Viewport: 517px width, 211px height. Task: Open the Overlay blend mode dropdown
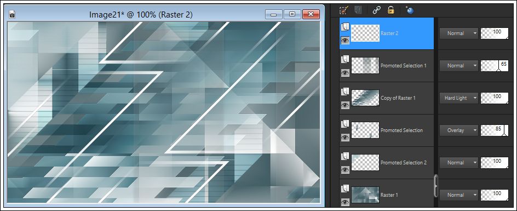pos(458,130)
